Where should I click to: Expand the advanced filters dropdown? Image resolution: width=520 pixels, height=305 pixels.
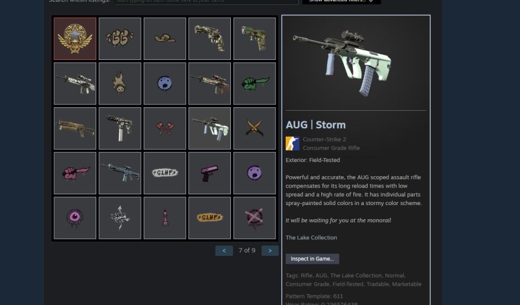point(342,1)
